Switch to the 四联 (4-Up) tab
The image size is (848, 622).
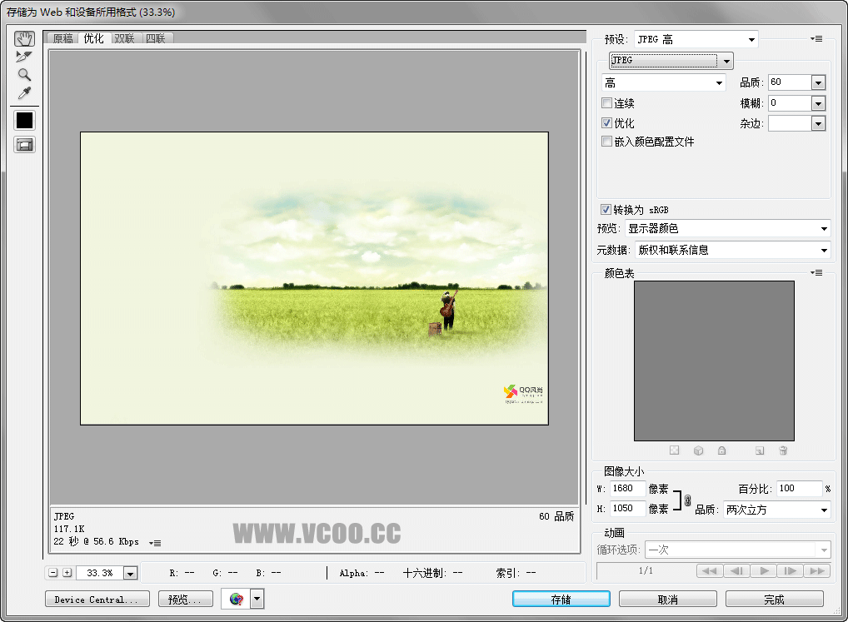(155, 38)
